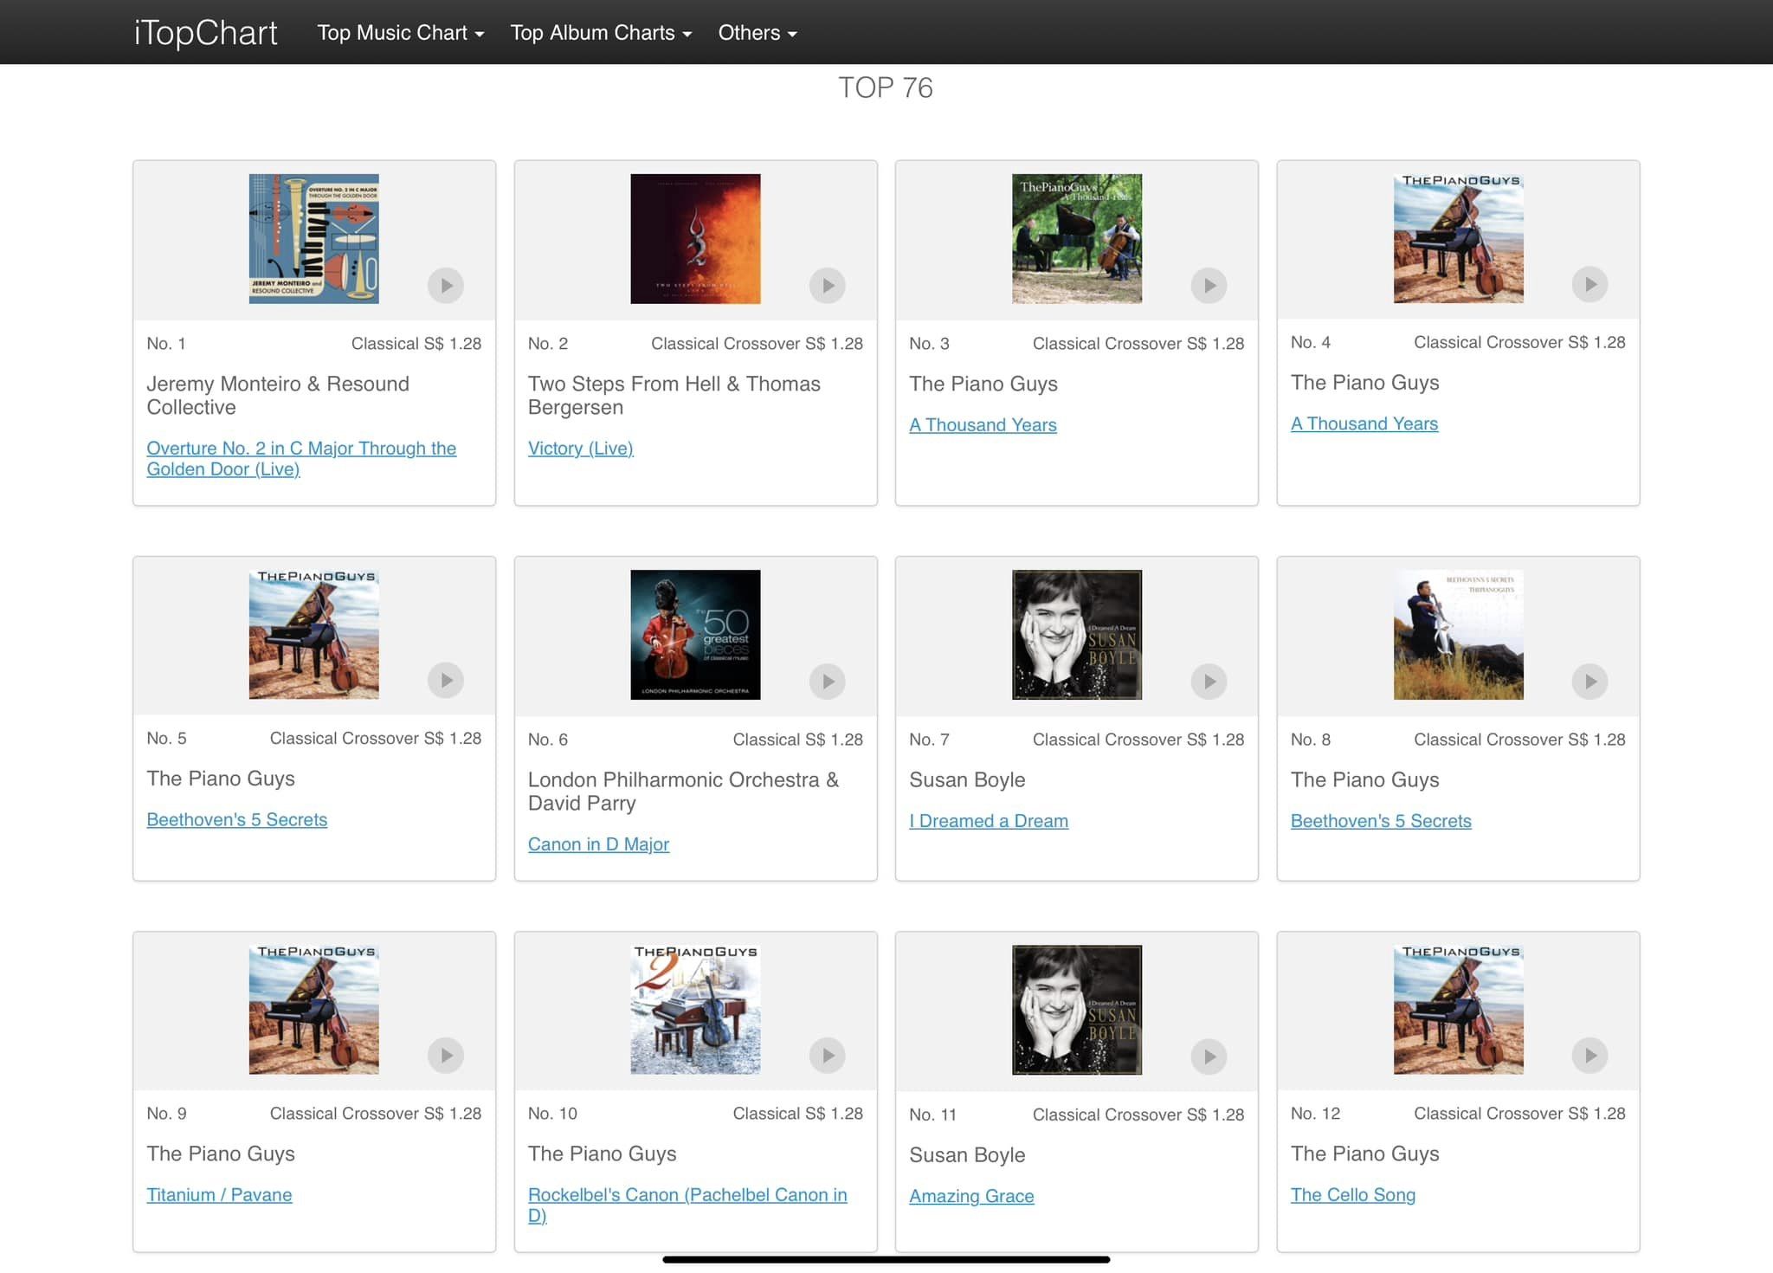Open The Cello Song link

[1353, 1194]
